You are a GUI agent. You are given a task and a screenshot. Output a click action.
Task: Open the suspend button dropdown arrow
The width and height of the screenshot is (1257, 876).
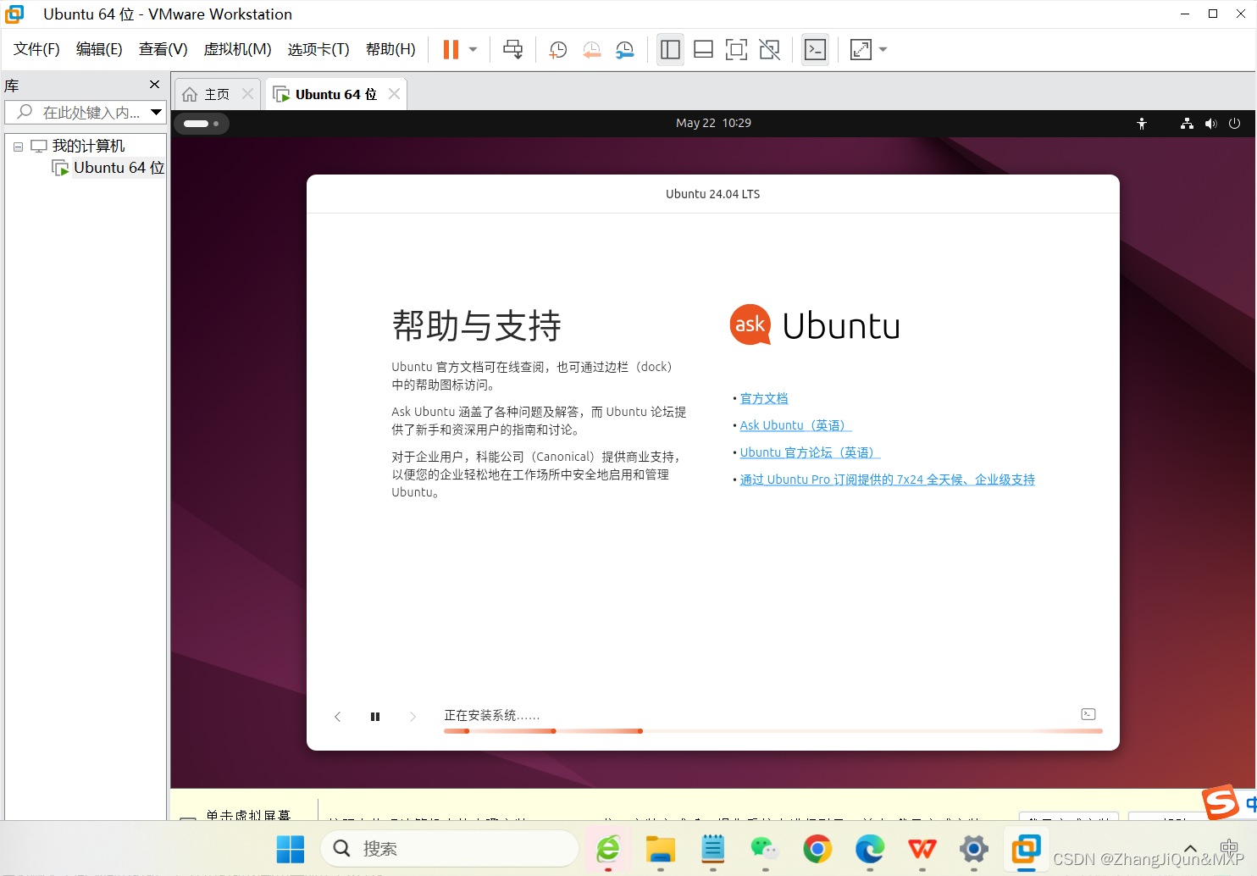pyautogui.click(x=471, y=49)
